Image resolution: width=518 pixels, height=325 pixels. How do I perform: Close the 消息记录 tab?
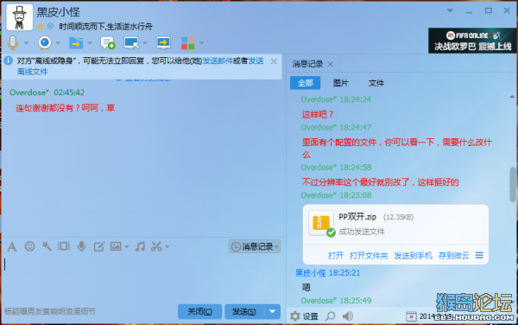(331, 64)
